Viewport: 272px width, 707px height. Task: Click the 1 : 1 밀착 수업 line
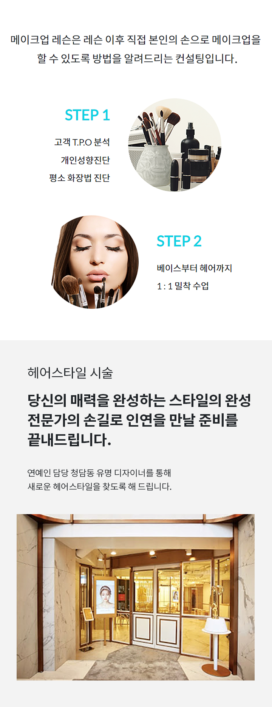[x=183, y=286]
